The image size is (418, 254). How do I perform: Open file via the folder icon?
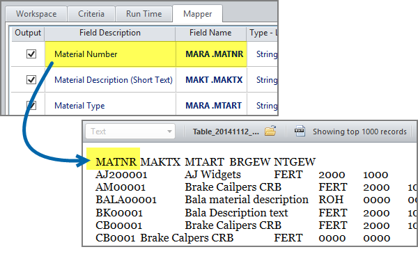click(270, 131)
